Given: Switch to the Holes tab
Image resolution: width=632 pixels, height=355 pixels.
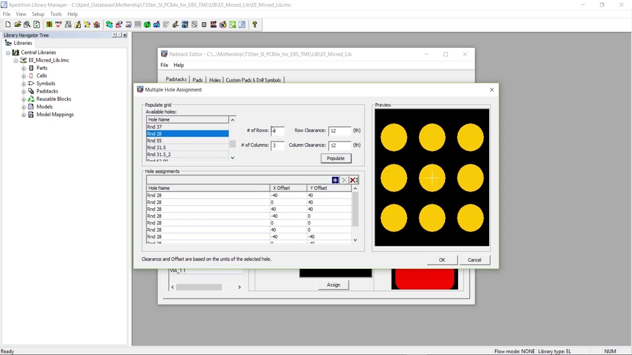Looking at the screenshot, I should [x=215, y=80].
